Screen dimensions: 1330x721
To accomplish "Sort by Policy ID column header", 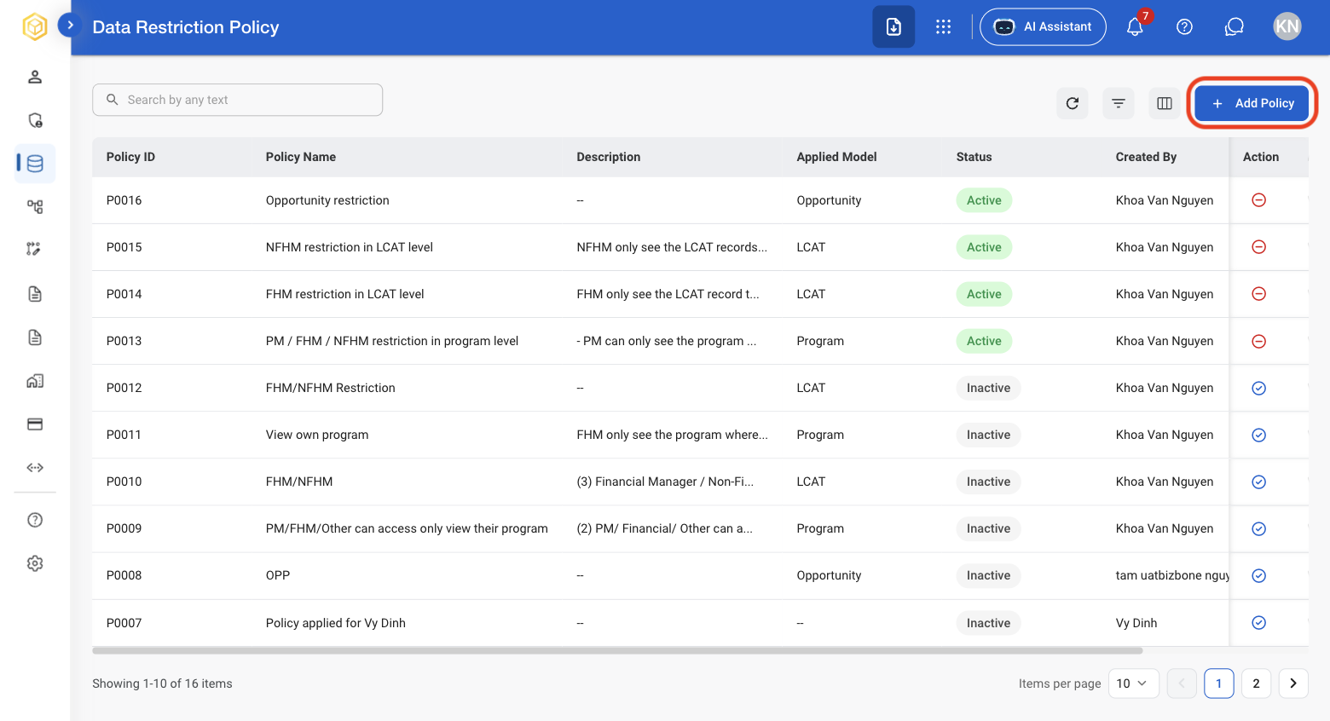I will [130, 157].
